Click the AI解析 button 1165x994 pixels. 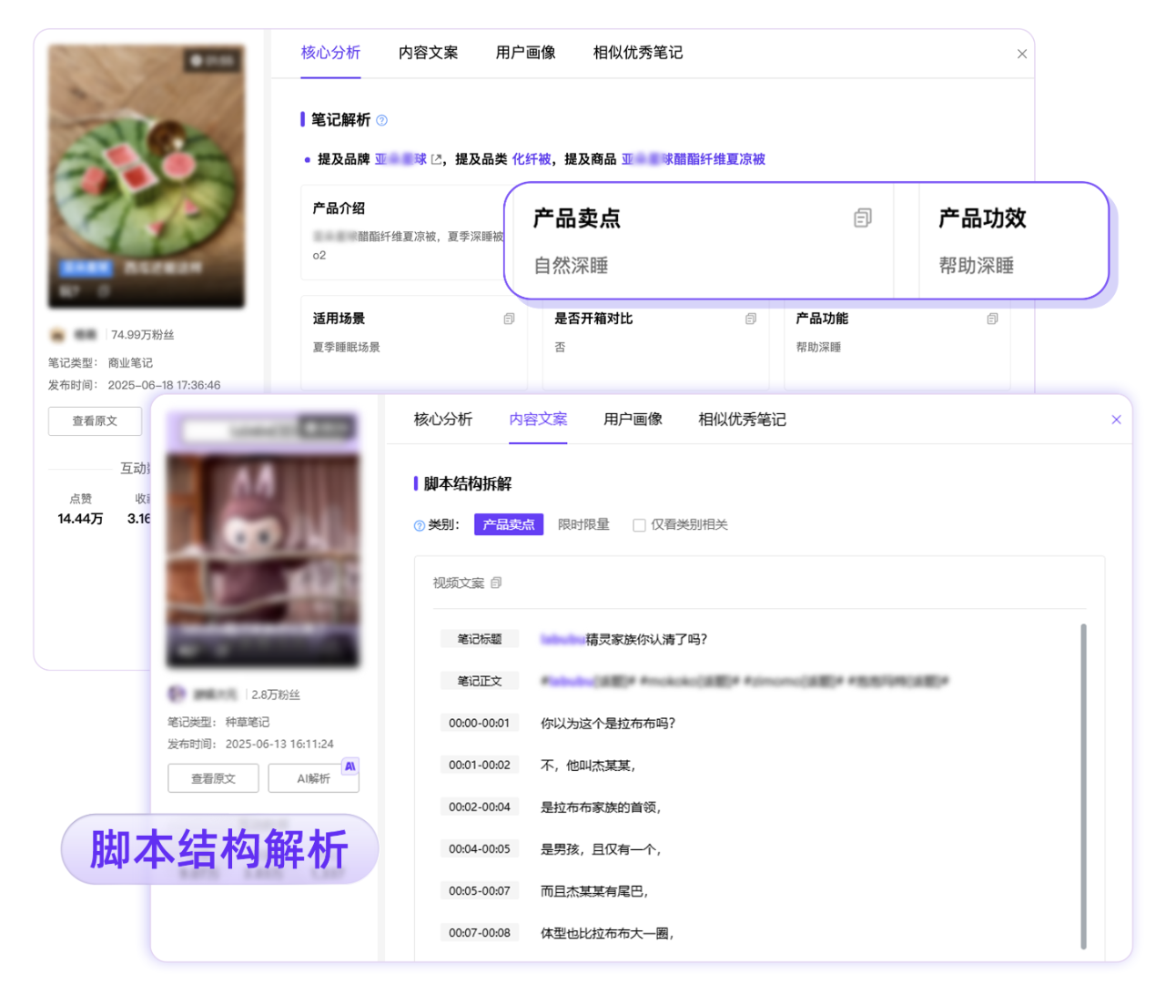pyautogui.click(x=313, y=778)
